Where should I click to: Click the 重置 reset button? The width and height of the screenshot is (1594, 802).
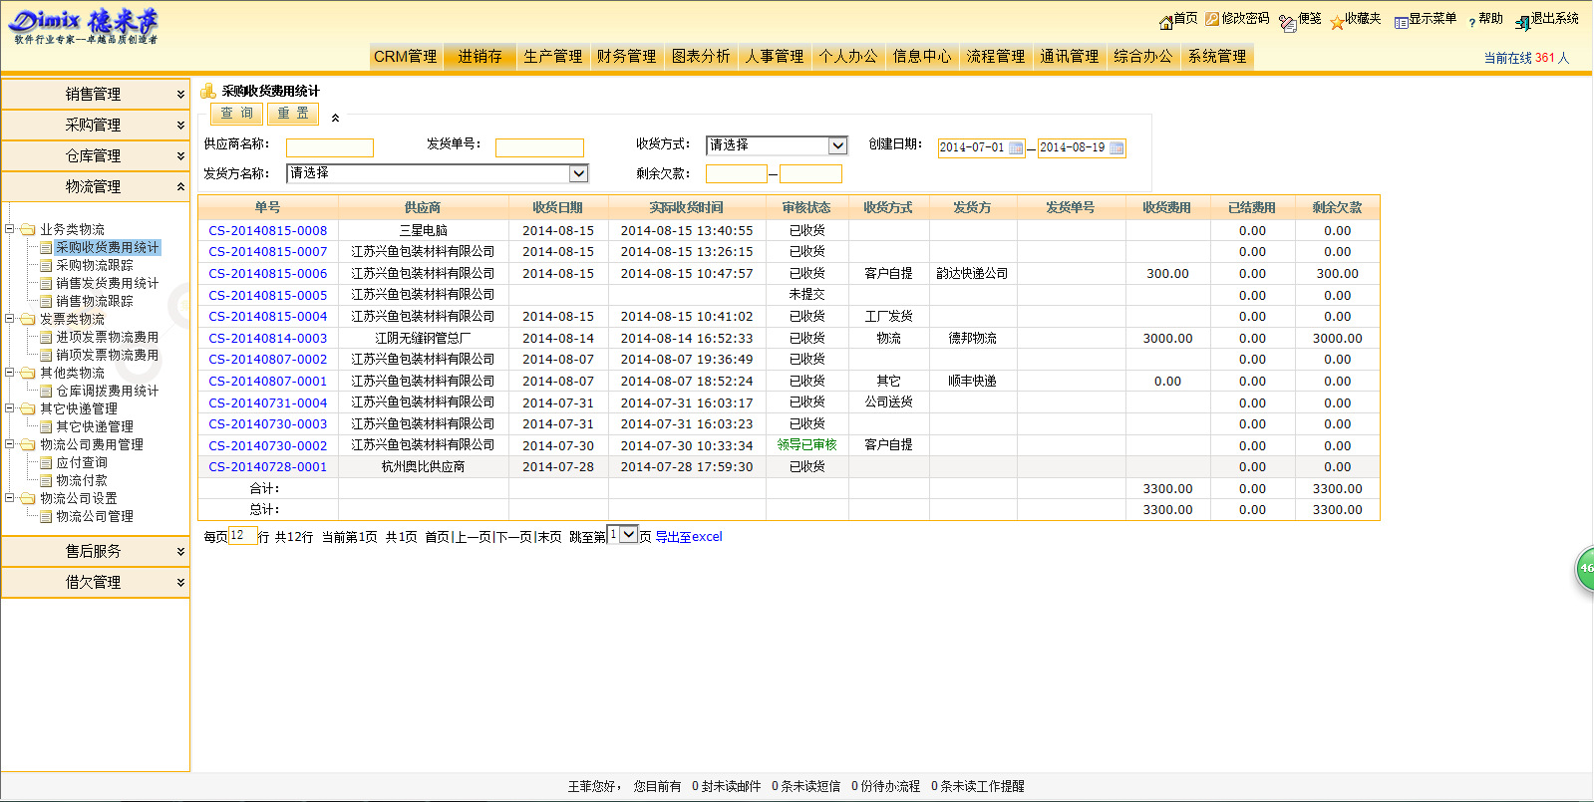(x=293, y=114)
